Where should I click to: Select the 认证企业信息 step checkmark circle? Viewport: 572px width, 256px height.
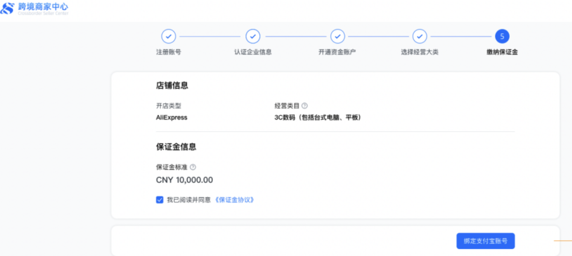tap(253, 37)
